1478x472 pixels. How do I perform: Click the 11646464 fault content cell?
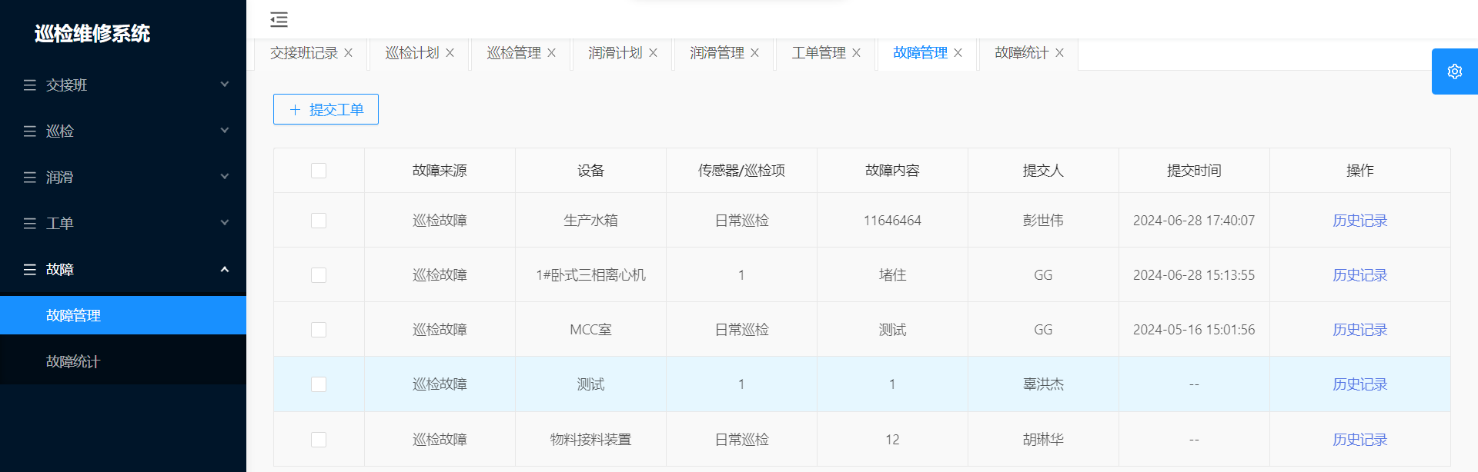click(x=892, y=221)
